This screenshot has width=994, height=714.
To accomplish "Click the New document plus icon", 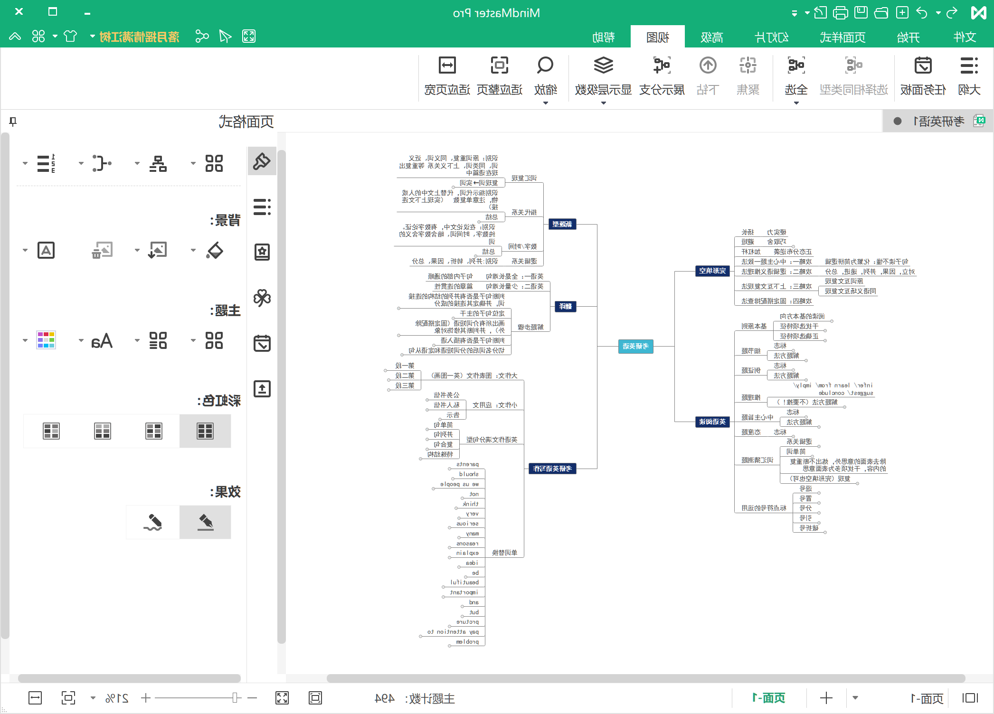I will [x=902, y=12].
